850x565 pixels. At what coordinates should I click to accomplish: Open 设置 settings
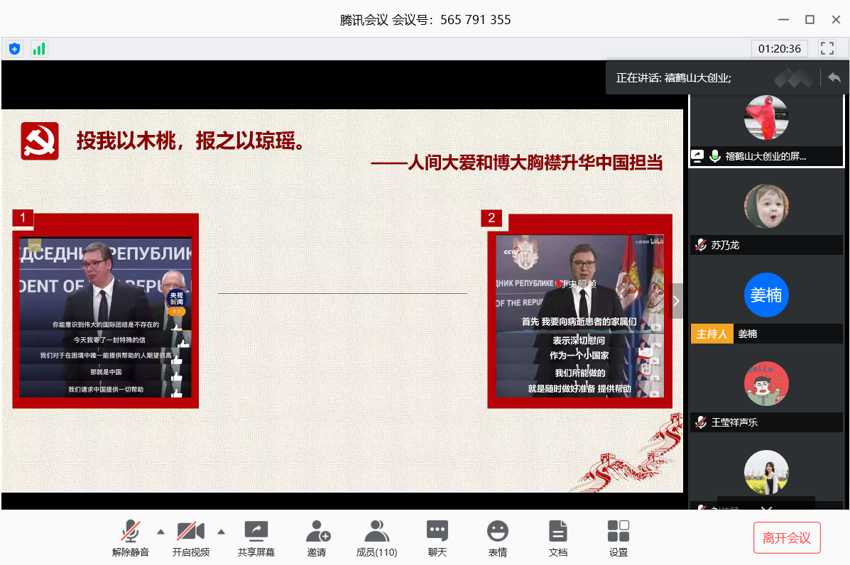[x=619, y=538]
